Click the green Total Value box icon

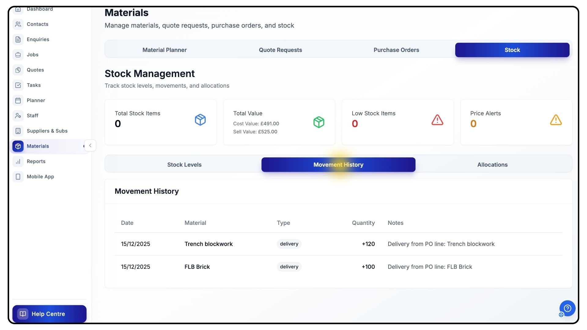pos(319,122)
